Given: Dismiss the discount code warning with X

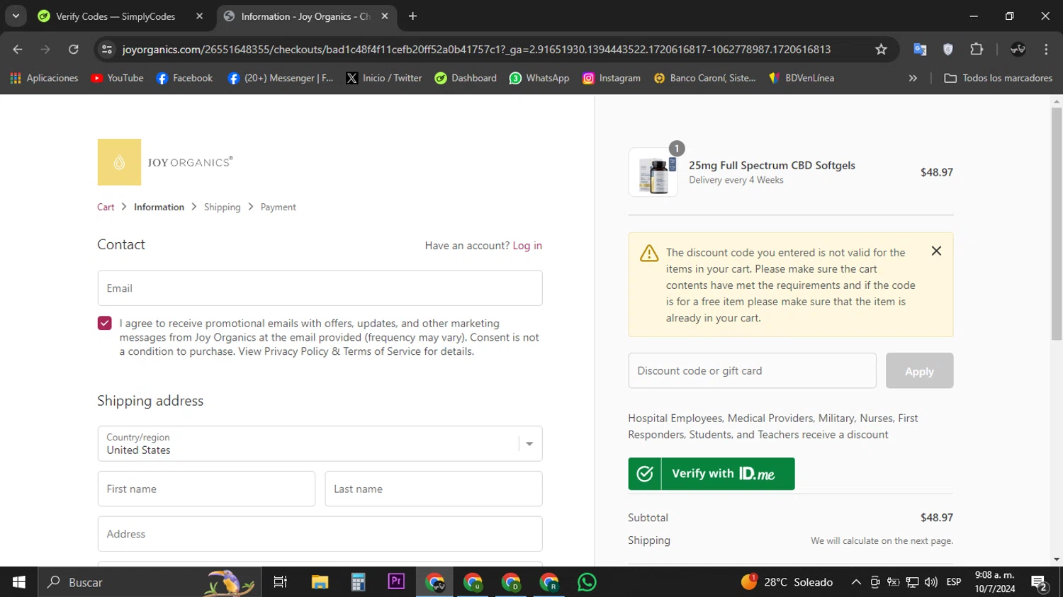Looking at the screenshot, I should coord(936,251).
